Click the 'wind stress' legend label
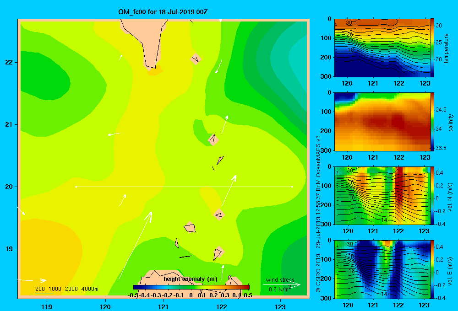Viewport: 458px width, 311px height. [280, 280]
